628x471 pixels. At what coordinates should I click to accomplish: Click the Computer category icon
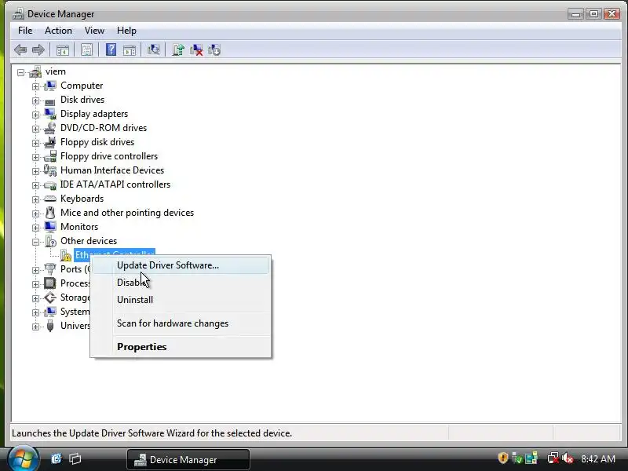click(50, 86)
